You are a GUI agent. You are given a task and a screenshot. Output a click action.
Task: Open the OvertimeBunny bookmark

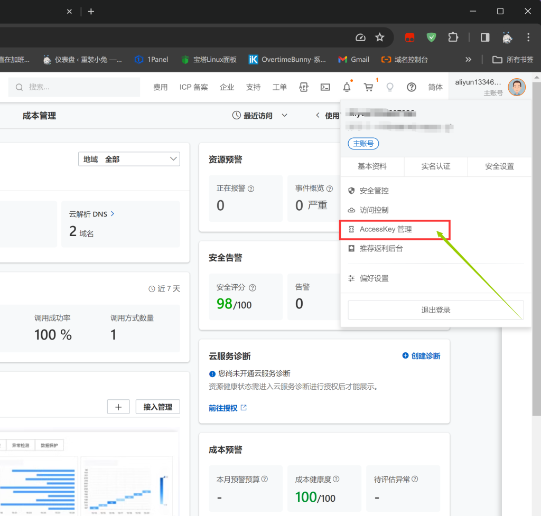click(287, 59)
